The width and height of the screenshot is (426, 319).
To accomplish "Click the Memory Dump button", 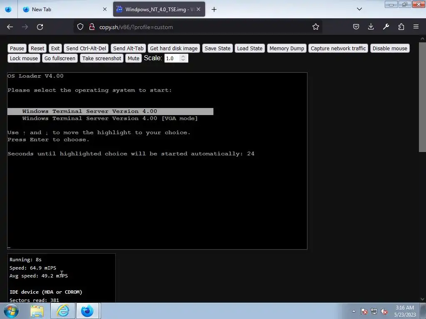I will 287,48.
